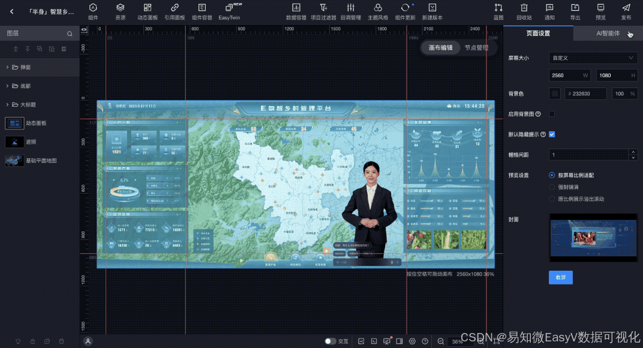This screenshot has height=348, width=643.
Task: Click the 动态面板 toolbar icon
Action: point(148,11)
